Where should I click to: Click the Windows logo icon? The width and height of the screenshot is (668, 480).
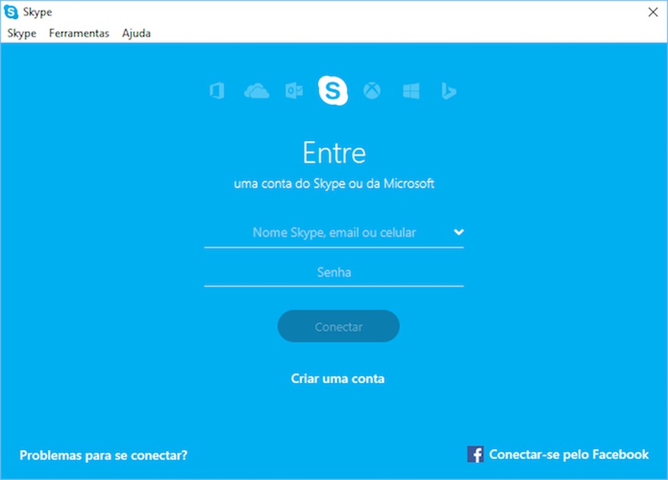411,91
